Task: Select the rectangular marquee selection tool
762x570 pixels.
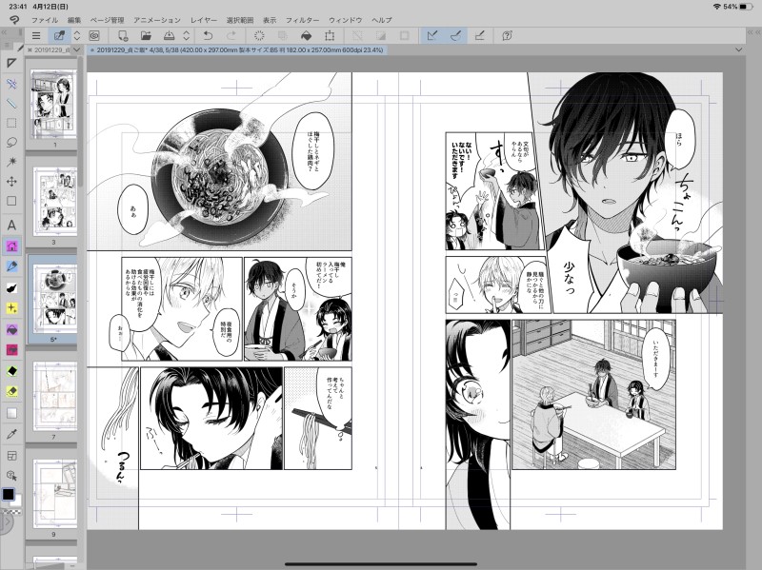Action: point(11,123)
